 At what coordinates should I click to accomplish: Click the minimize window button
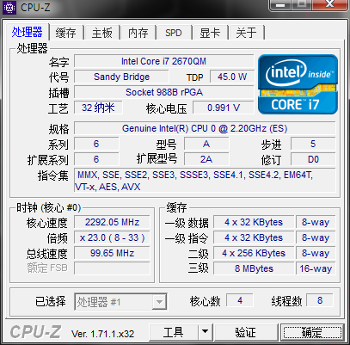point(280,5)
